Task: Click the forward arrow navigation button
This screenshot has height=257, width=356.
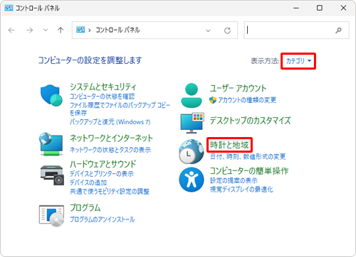Action: [x=29, y=30]
